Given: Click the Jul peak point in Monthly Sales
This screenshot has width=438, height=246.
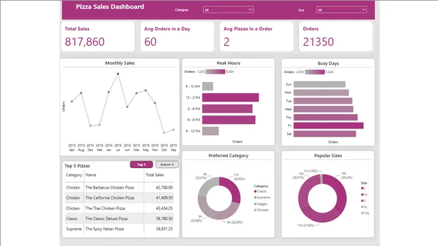Looking at the screenshot, I should click(118, 74).
